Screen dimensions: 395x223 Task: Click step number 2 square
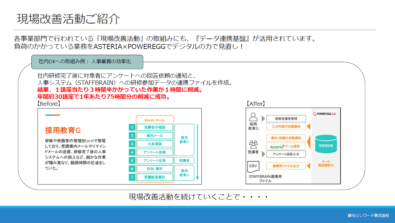[x=132, y=136]
